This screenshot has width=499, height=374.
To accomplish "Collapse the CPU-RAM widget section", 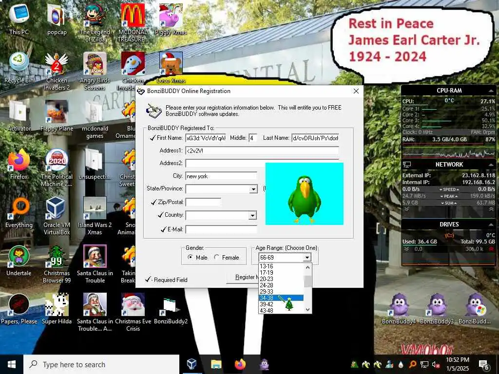I will (x=491, y=91).
